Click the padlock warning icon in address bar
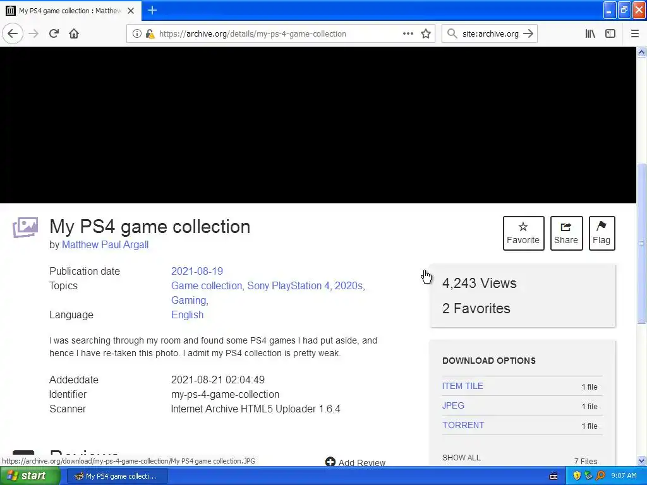The height and width of the screenshot is (485, 647). (150, 34)
